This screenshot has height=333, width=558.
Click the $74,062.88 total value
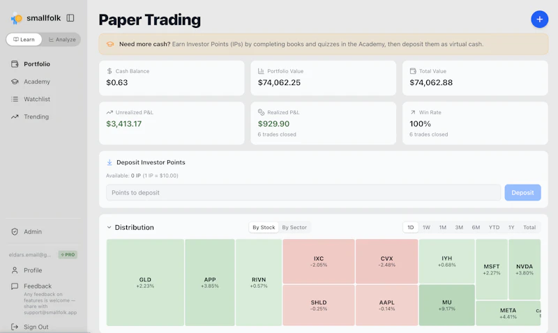tap(431, 83)
